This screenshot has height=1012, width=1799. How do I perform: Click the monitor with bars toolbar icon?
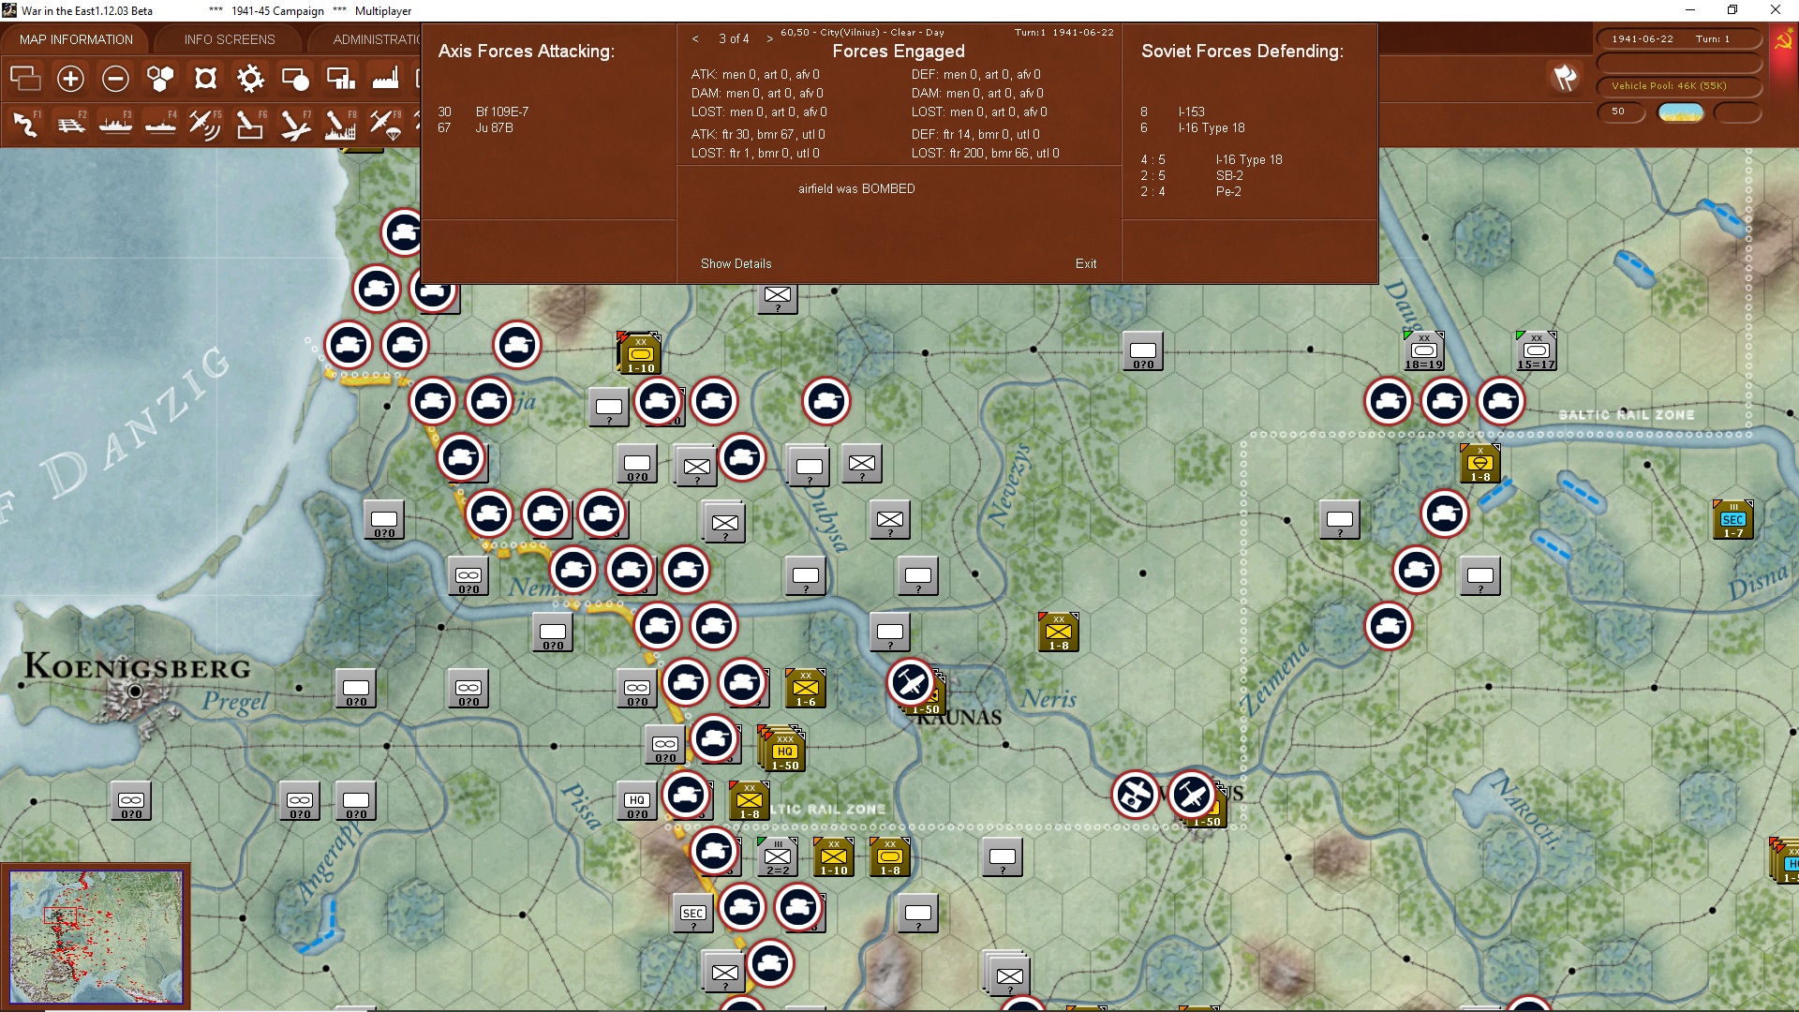click(x=340, y=79)
